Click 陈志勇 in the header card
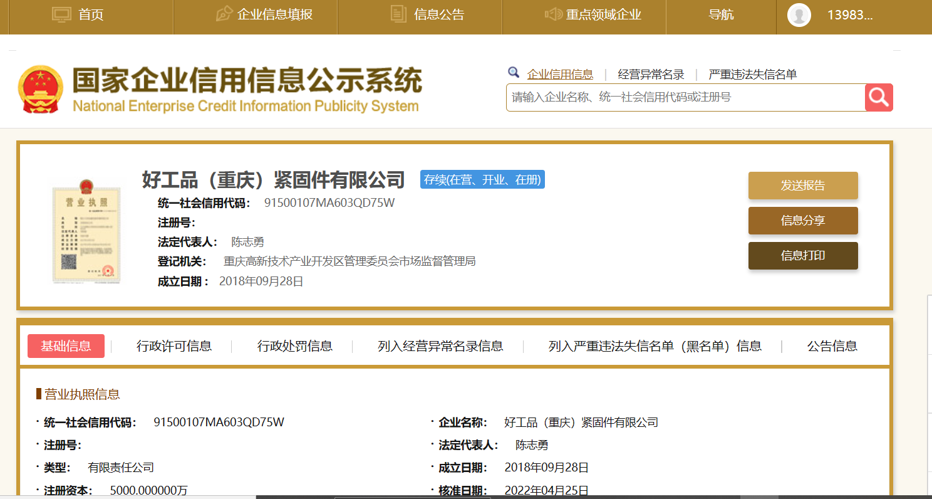Screen dimensions: 932x499 tap(248, 242)
